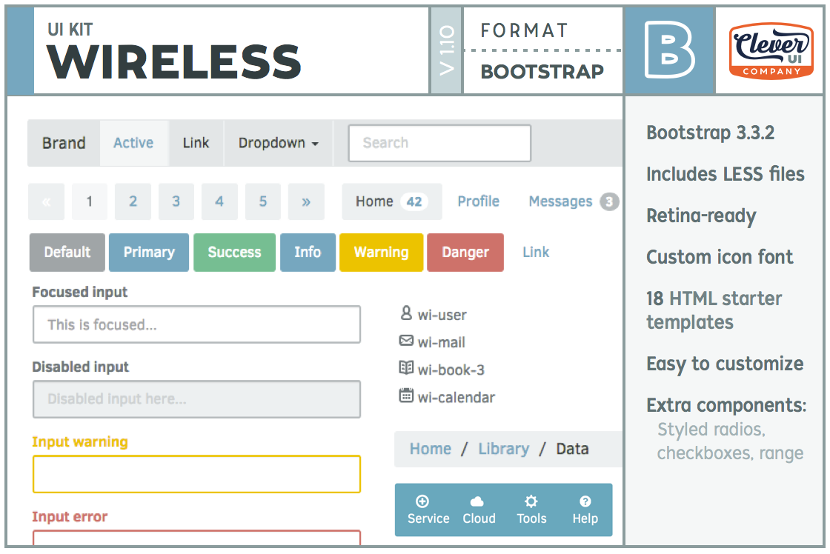Click the V 1.1.0 version label
This screenshot has height=554, width=830.
(x=446, y=50)
